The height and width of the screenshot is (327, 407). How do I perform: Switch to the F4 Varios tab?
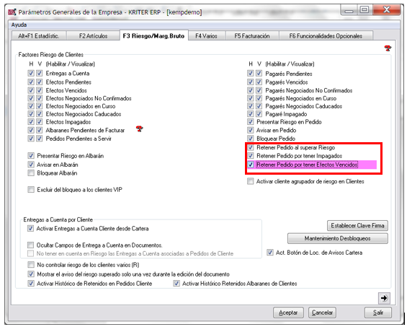206,36
